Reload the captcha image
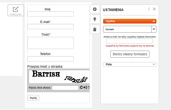The width and height of the screenshot is (171, 110). click(x=81, y=87)
